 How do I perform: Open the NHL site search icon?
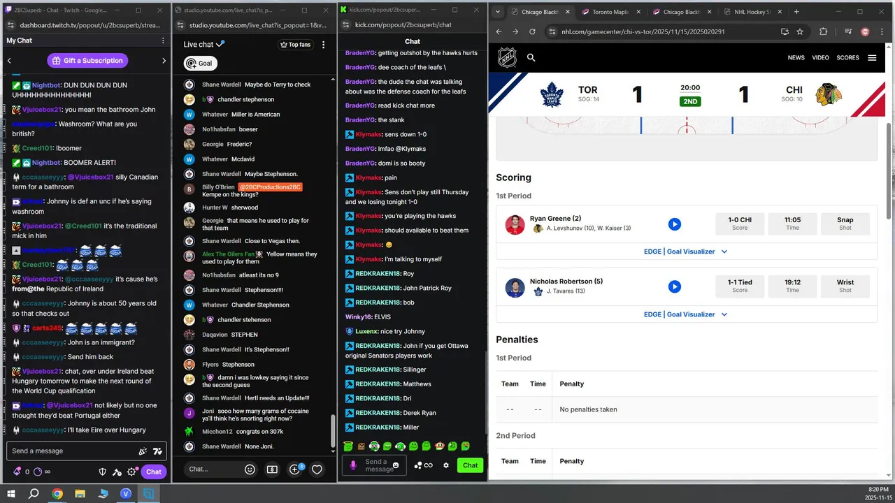(x=531, y=57)
